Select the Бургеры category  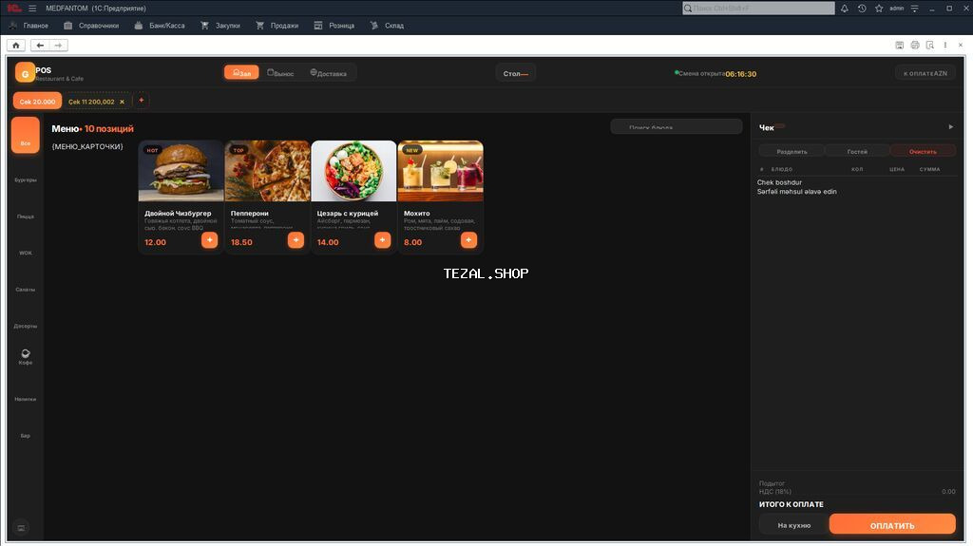pyautogui.click(x=26, y=179)
